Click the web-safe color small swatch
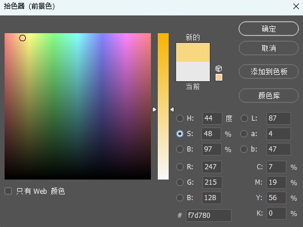The image size is (303, 227). click(x=219, y=77)
